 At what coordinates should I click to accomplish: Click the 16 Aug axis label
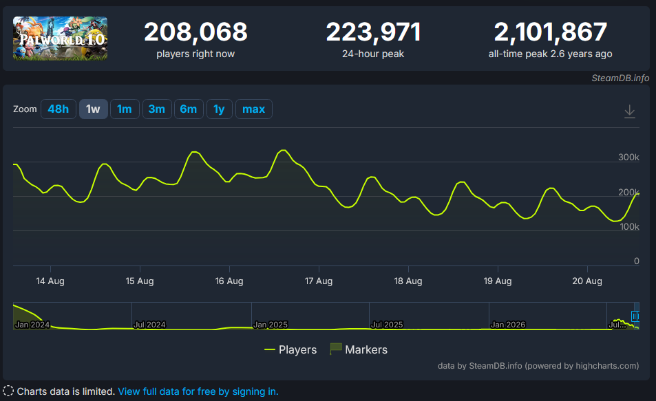(x=229, y=281)
